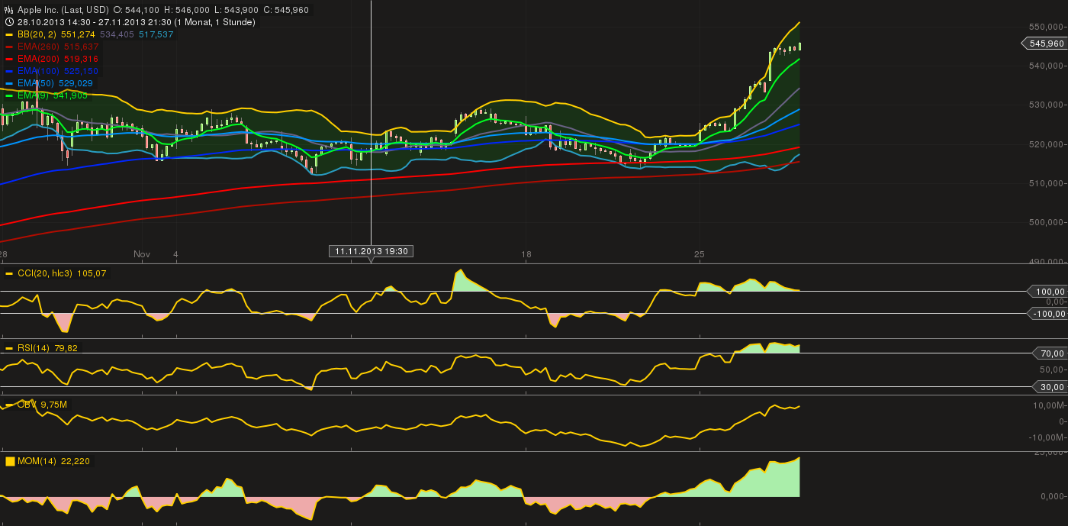Click the candlestick chart icon beside Apple Inc.
Screen dimensions: 1068x526
(x=9, y=10)
